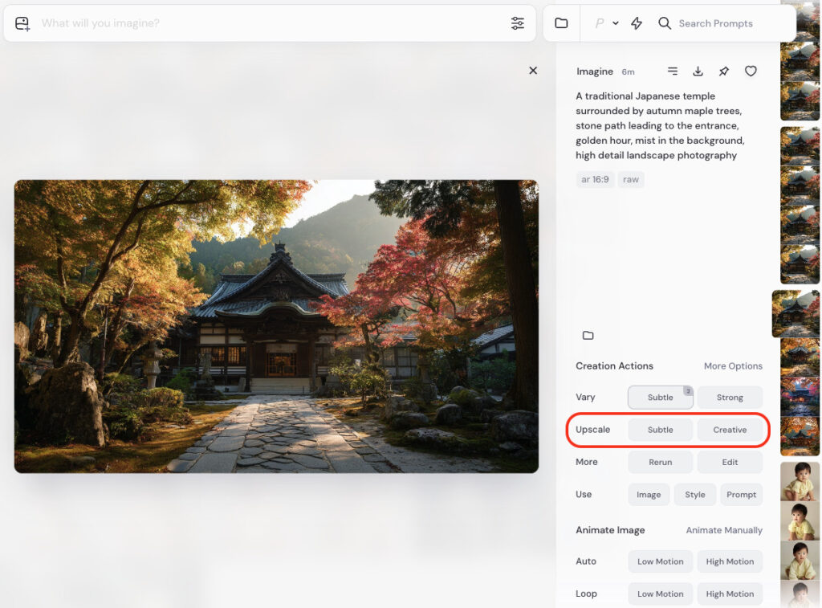822x608 pixels.
Task: Download the image using download icon
Action: pyautogui.click(x=698, y=71)
